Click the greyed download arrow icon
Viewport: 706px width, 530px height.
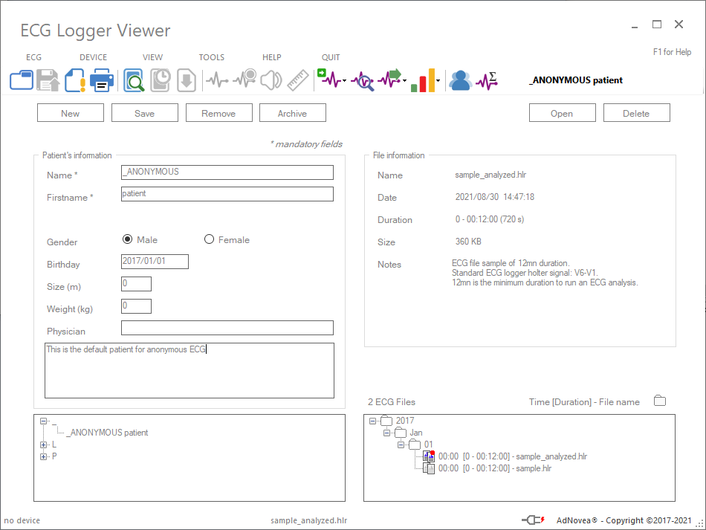187,80
